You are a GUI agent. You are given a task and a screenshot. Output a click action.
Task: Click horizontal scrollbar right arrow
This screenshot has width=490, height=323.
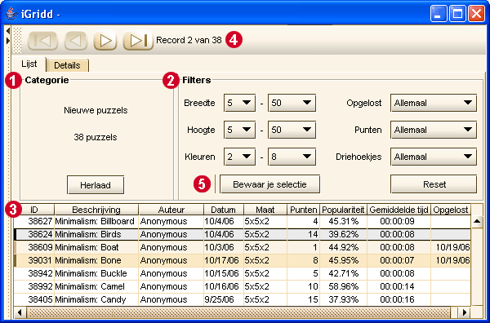tap(465, 312)
